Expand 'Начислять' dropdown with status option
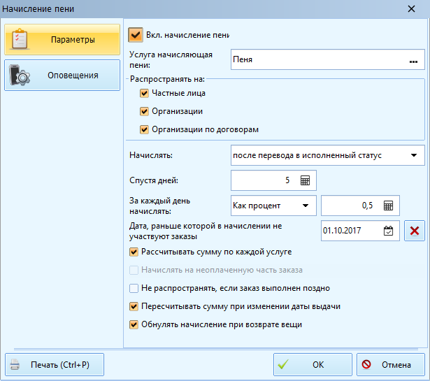Viewport: 430px width, 381px height. pyautogui.click(x=413, y=155)
